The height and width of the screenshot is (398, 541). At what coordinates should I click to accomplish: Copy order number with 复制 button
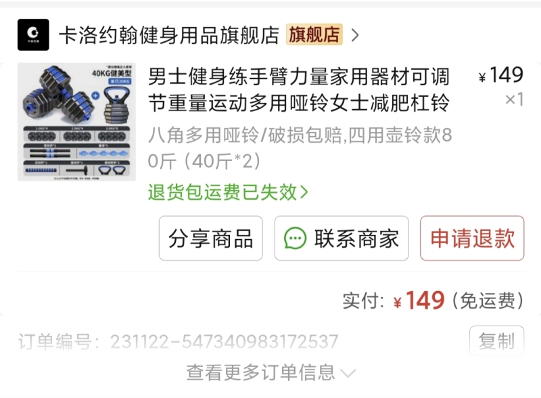[x=496, y=340]
